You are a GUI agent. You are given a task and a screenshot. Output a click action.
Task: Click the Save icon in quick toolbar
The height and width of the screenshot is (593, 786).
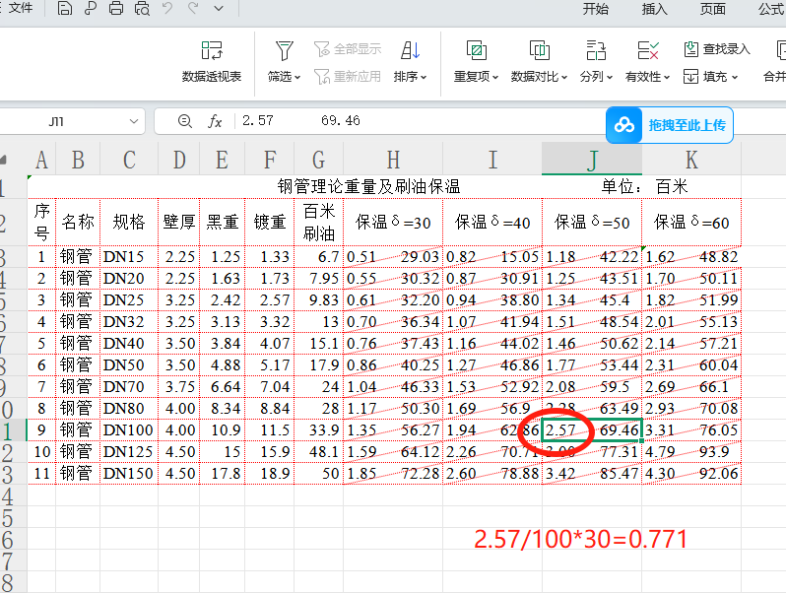click(65, 8)
